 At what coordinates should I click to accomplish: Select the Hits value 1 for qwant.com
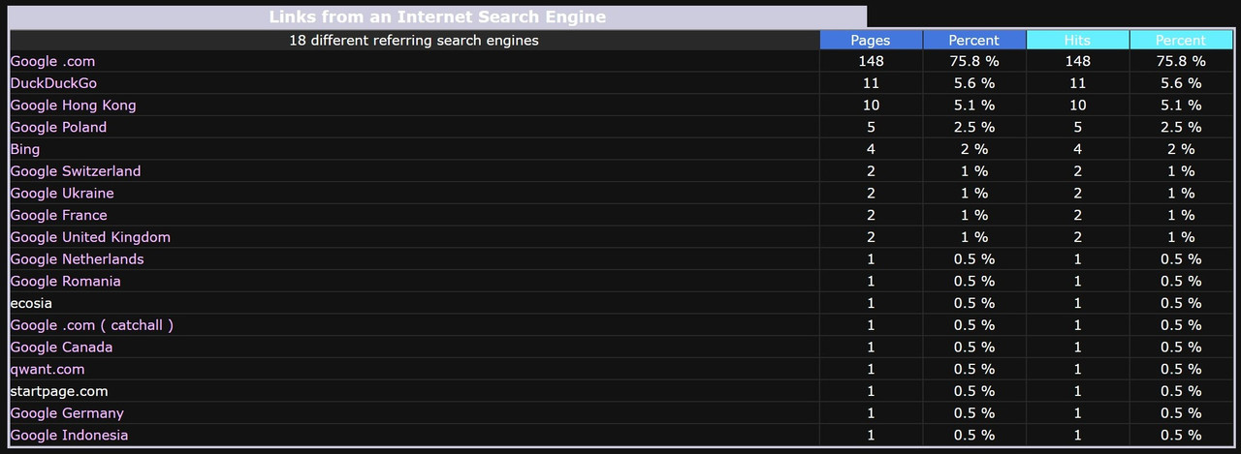click(x=1078, y=370)
